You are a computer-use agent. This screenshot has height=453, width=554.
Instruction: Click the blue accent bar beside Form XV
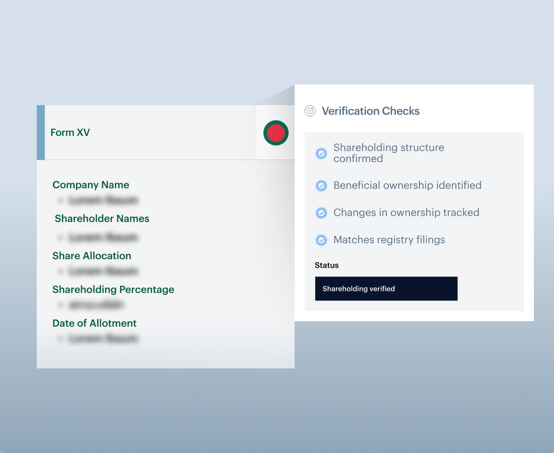point(41,132)
